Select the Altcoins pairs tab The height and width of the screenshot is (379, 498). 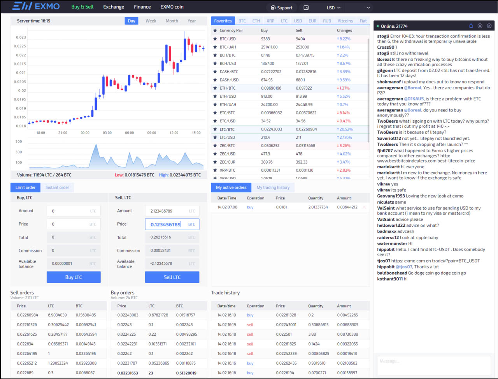pyautogui.click(x=345, y=21)
